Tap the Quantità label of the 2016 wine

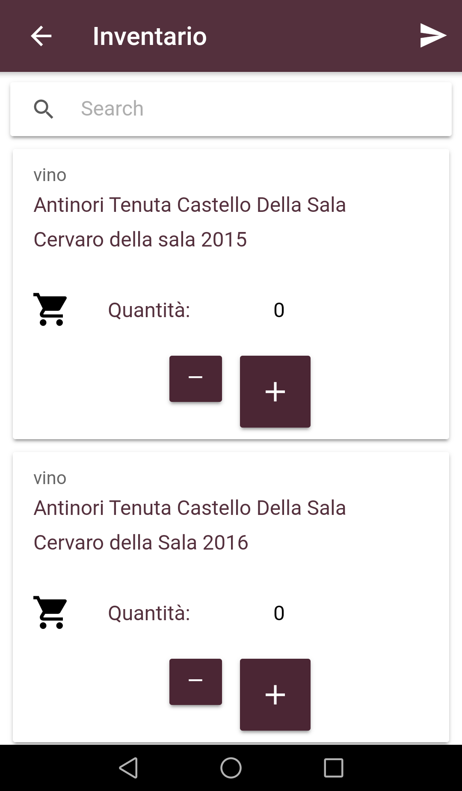pos(149,613)
